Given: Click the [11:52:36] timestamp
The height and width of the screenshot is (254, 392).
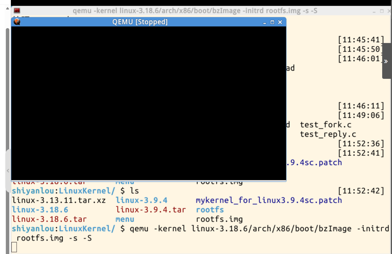Looking at the screenshot, I should tap(361, 144).
